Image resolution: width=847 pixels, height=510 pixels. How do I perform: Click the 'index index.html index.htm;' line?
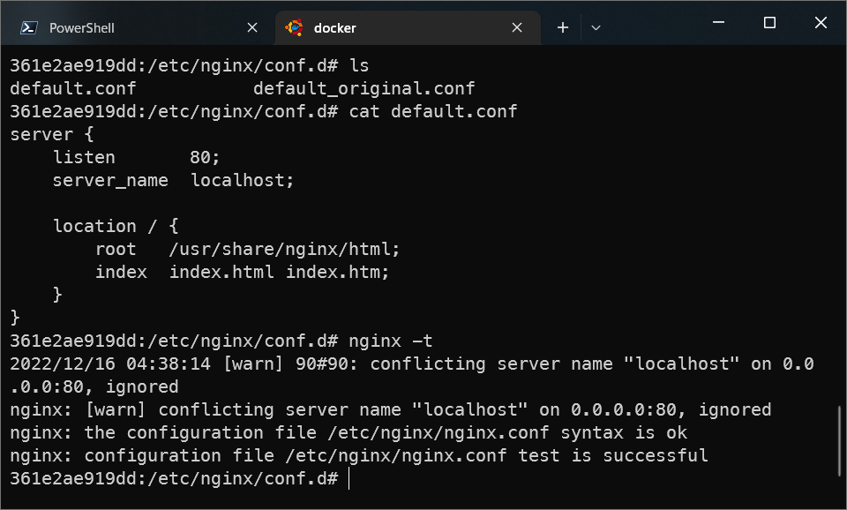coord(242,272)
